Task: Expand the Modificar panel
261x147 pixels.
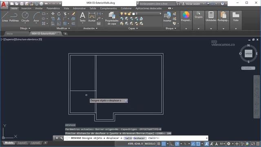Action: pos(63,28)
